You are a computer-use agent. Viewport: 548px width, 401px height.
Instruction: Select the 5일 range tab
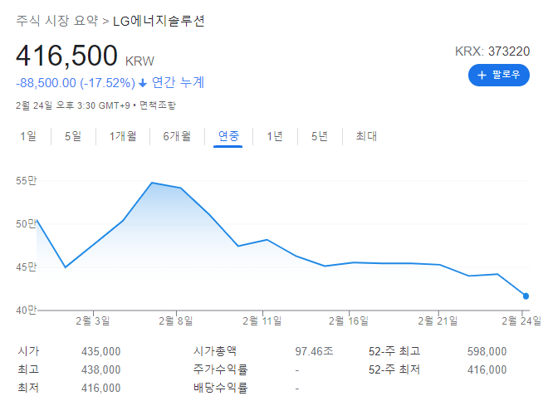pos(73,136)
